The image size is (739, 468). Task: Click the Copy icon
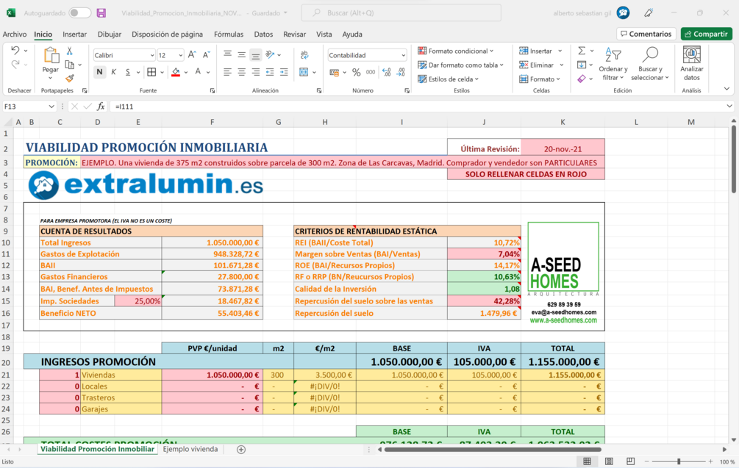pyautogui.click(x=70, y=65)
